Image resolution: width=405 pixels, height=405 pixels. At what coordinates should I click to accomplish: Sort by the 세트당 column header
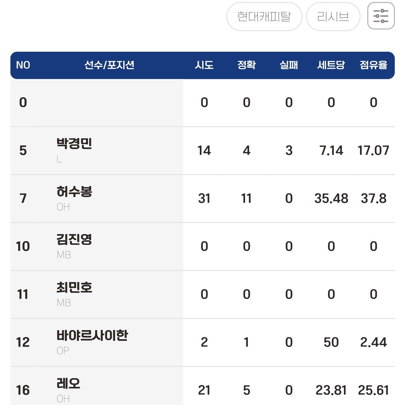coord(331,65)
